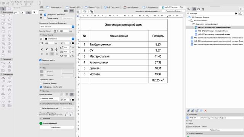The width and height of the screenshot is (244, 137).
Task: Switch to '1 Разрез' tab
Action: tap(93, 7)
